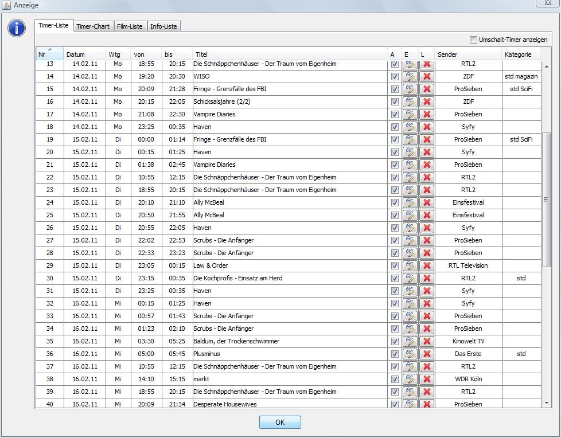The height and width of the screenshot is (438, 561).
Task: Disable timer 23 active checkbox
Action: point(395,190)
